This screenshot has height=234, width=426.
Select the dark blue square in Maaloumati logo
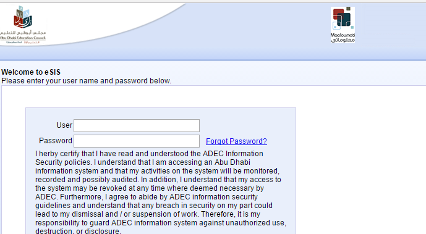(344, 19)
